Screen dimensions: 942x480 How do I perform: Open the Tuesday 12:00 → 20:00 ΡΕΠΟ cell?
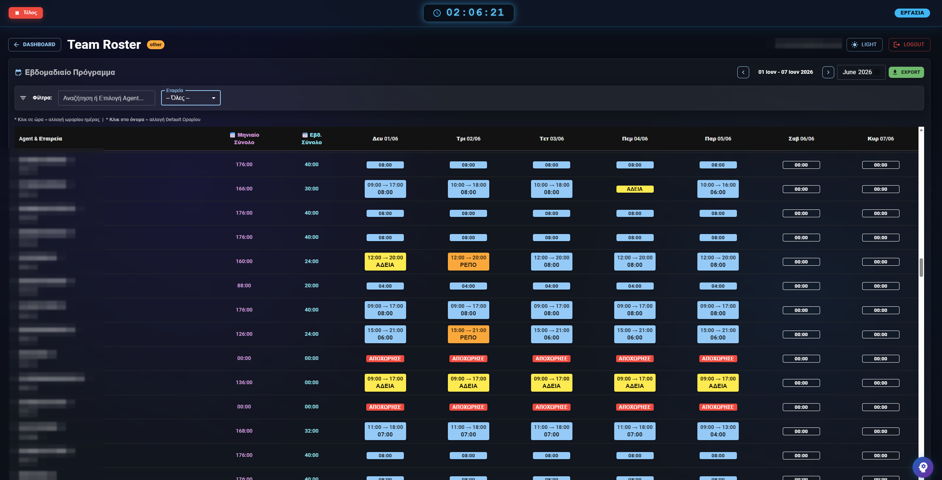[468, 262]
